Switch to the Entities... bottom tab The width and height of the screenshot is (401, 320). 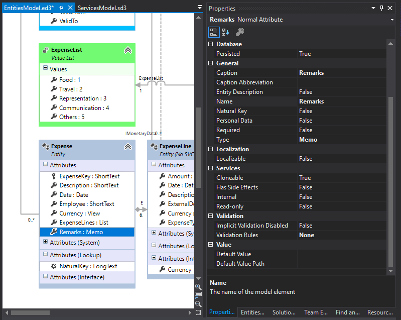pos(252,312)
